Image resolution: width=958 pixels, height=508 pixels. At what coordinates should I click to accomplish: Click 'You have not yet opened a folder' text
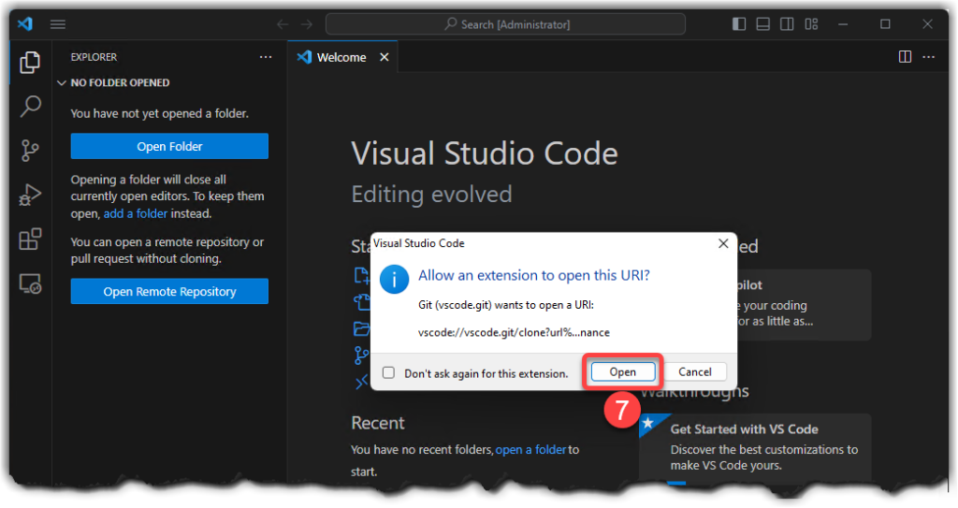click(x=159, y=114)
